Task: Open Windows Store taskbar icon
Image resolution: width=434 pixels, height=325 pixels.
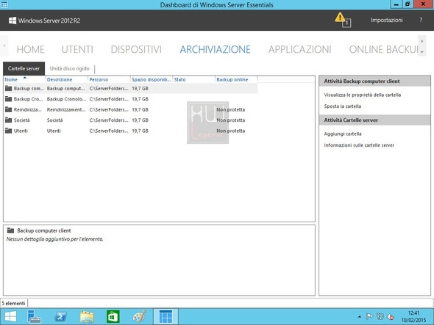Action: click(113, 316)
